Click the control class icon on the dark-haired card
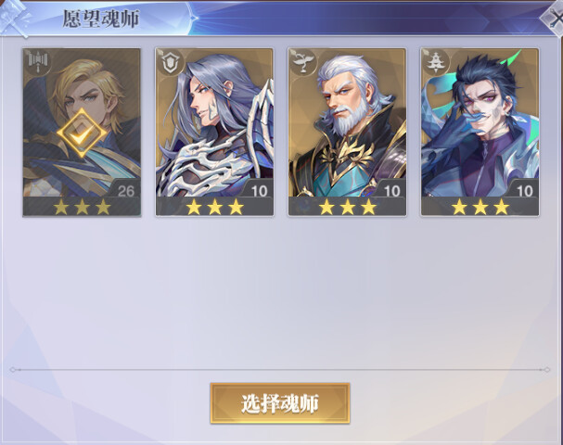563x445 pixels. 436,62
